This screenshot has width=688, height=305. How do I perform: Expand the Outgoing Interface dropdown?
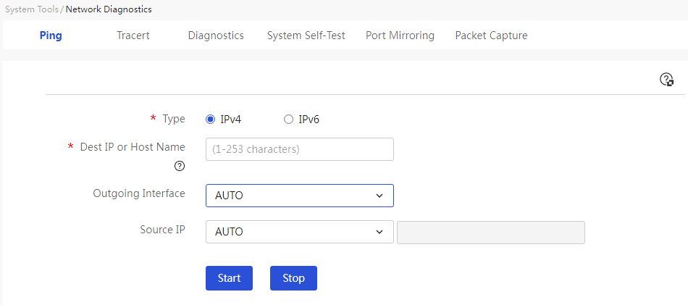tap(300, 196)
